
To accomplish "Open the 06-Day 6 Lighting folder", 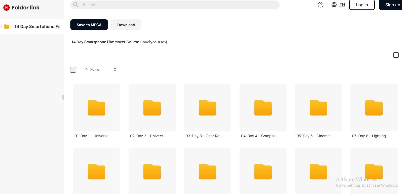I will tap(374, 108).
